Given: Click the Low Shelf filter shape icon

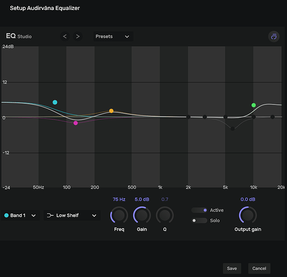Looking at the screenshot, I should point(50,216).
